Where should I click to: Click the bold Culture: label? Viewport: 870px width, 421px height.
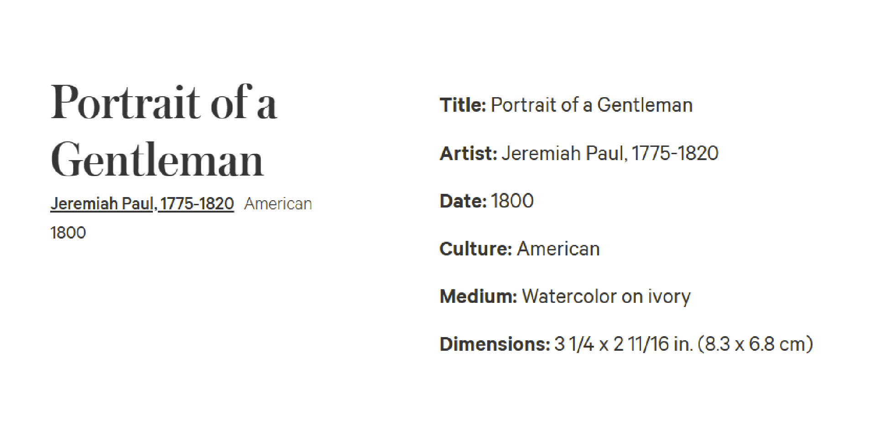(476, 249)
